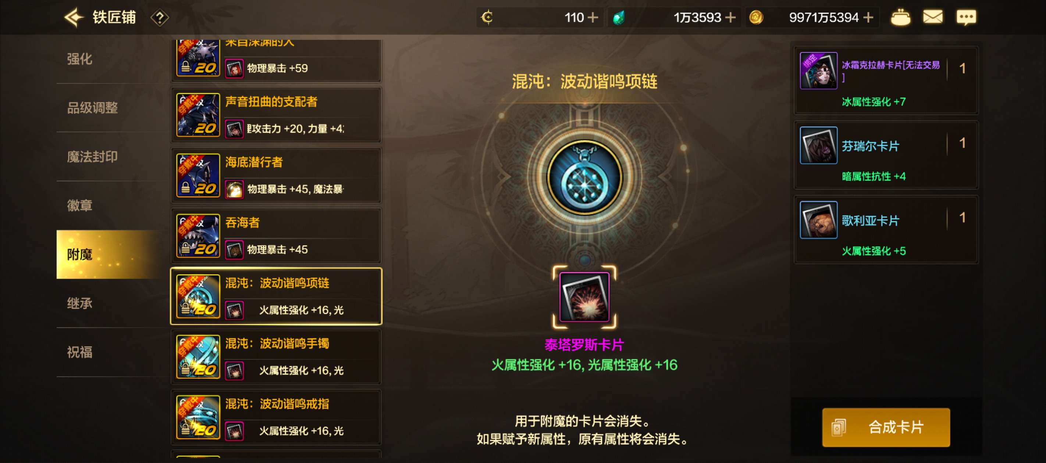Click the 合成卡片 button
Viewport: 1046px width, 463px height.
click(x=886, y=427)
